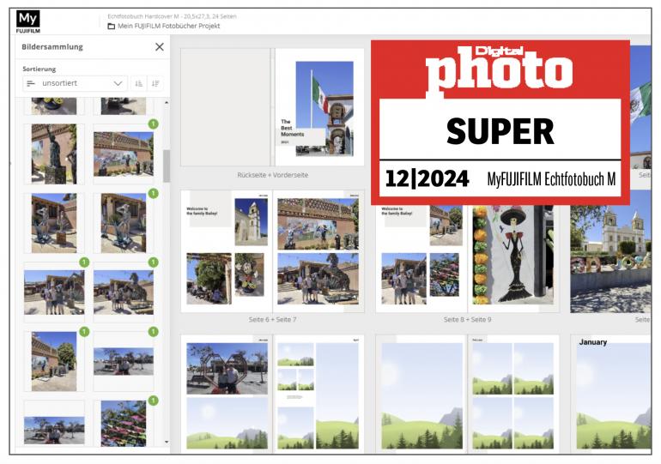Open Mein FUJIFILM Fotobücher Projekt name
Viewport: 661px width, 464px height.
tap(168, 26)
